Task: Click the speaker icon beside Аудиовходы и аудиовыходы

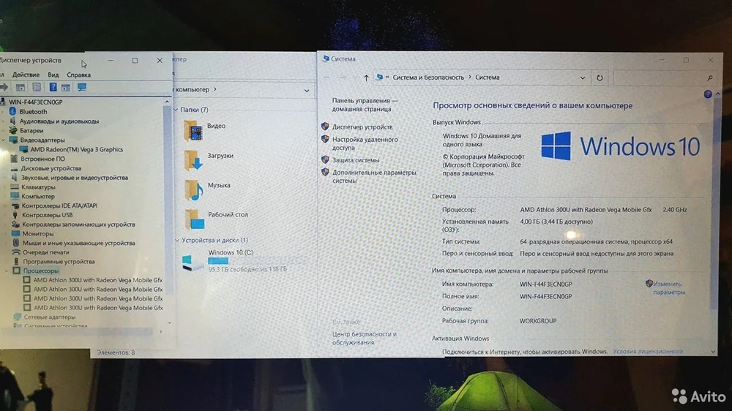Action: coord(13,121)
